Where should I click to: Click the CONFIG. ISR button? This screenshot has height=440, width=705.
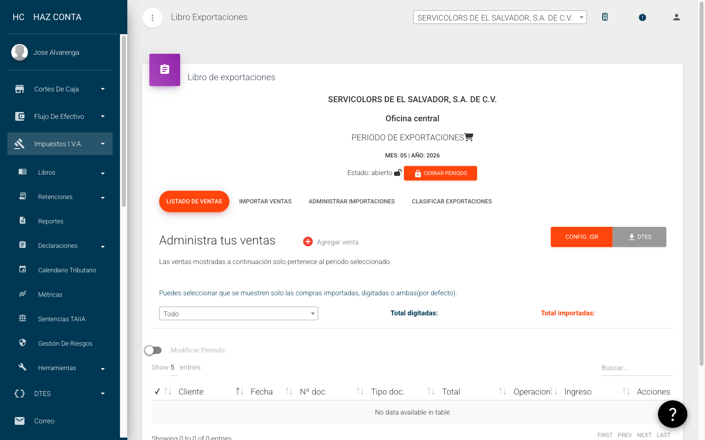tap(582, 237)
